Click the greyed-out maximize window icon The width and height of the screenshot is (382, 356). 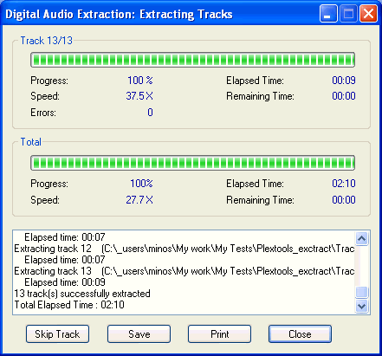pyautogui.click(x=348, y=14)
